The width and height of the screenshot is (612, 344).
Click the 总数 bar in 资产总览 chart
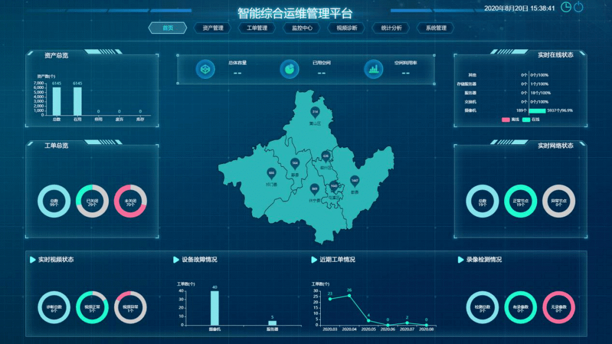coord(57,101)
